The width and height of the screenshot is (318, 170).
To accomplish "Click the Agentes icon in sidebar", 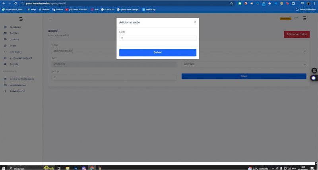I will point(5,33).
